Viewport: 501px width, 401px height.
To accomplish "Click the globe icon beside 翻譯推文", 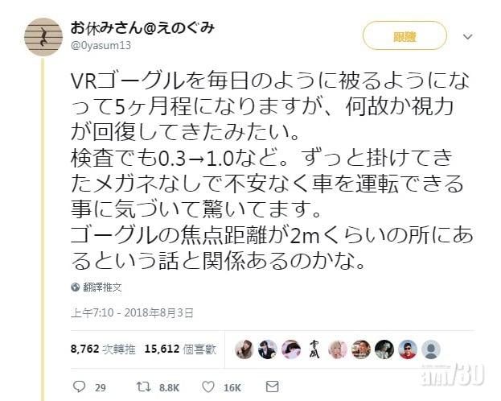I will pos(76,287).
